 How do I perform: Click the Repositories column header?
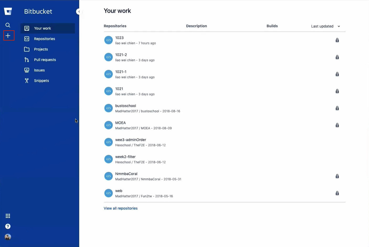(x=115, y=26)
